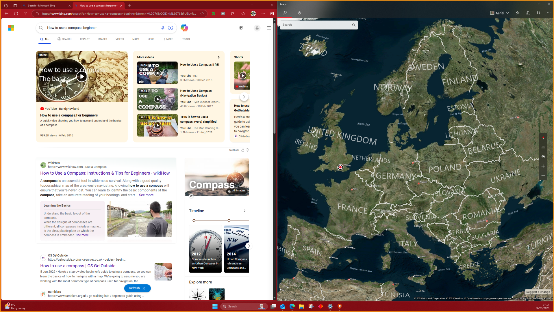Open Outlook from the taskbar
The image size is (554, 312).
click(283, 307)
